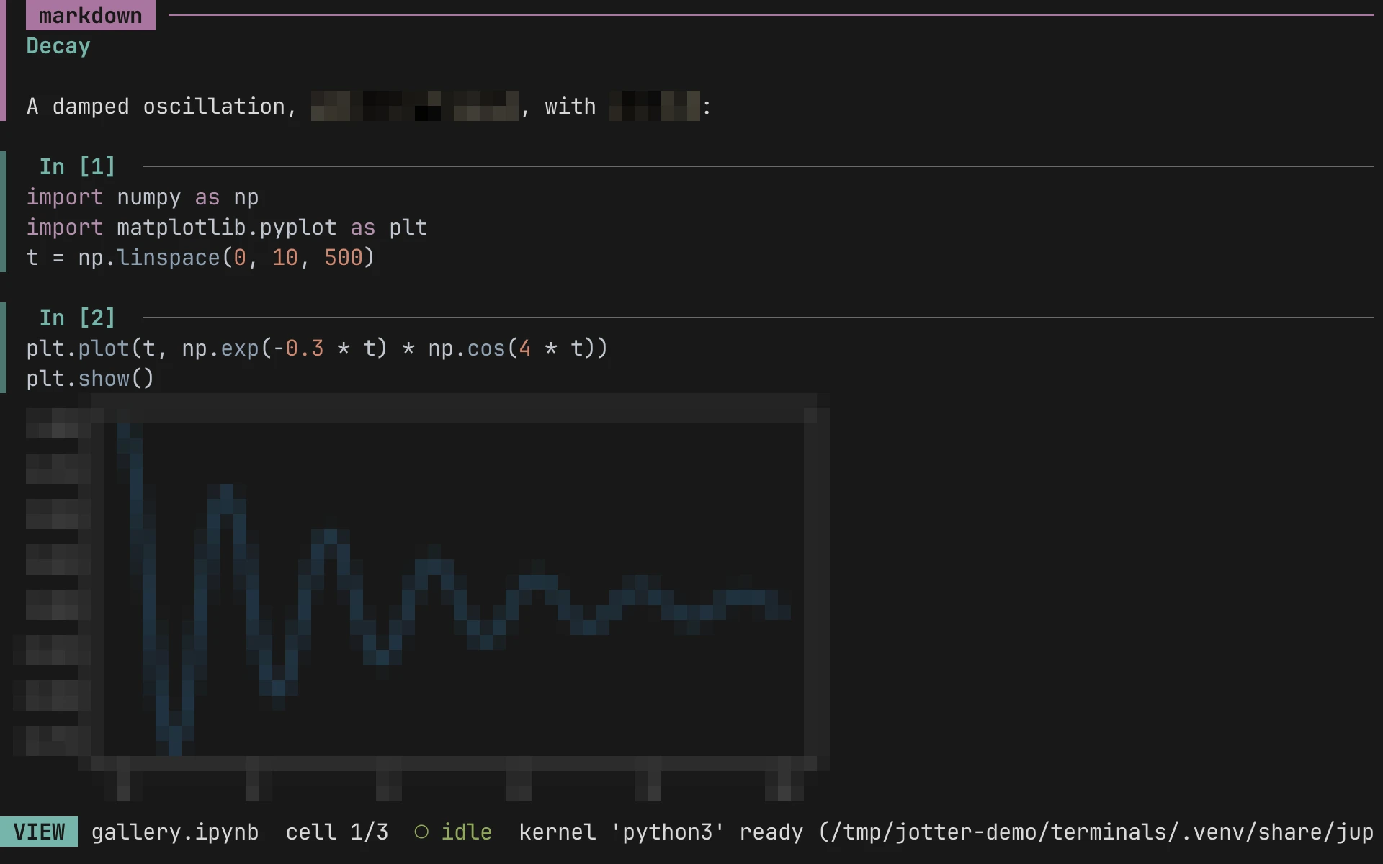This screenshot has height=864, width=1383.
Task: Click the VIEW mode indicator
Action: tap(39, 832)
